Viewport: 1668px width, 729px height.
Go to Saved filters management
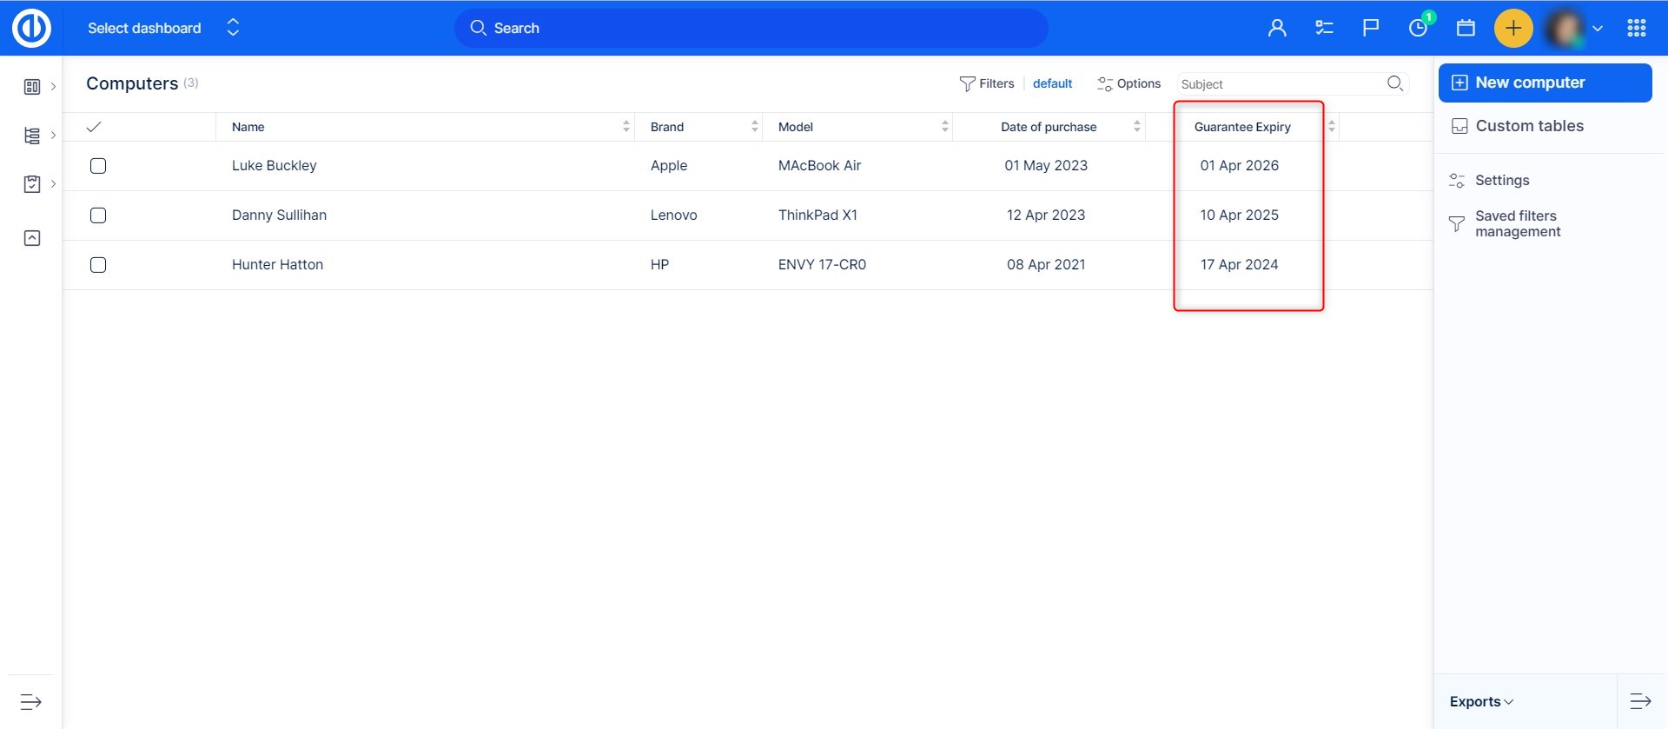point(1517,224)
